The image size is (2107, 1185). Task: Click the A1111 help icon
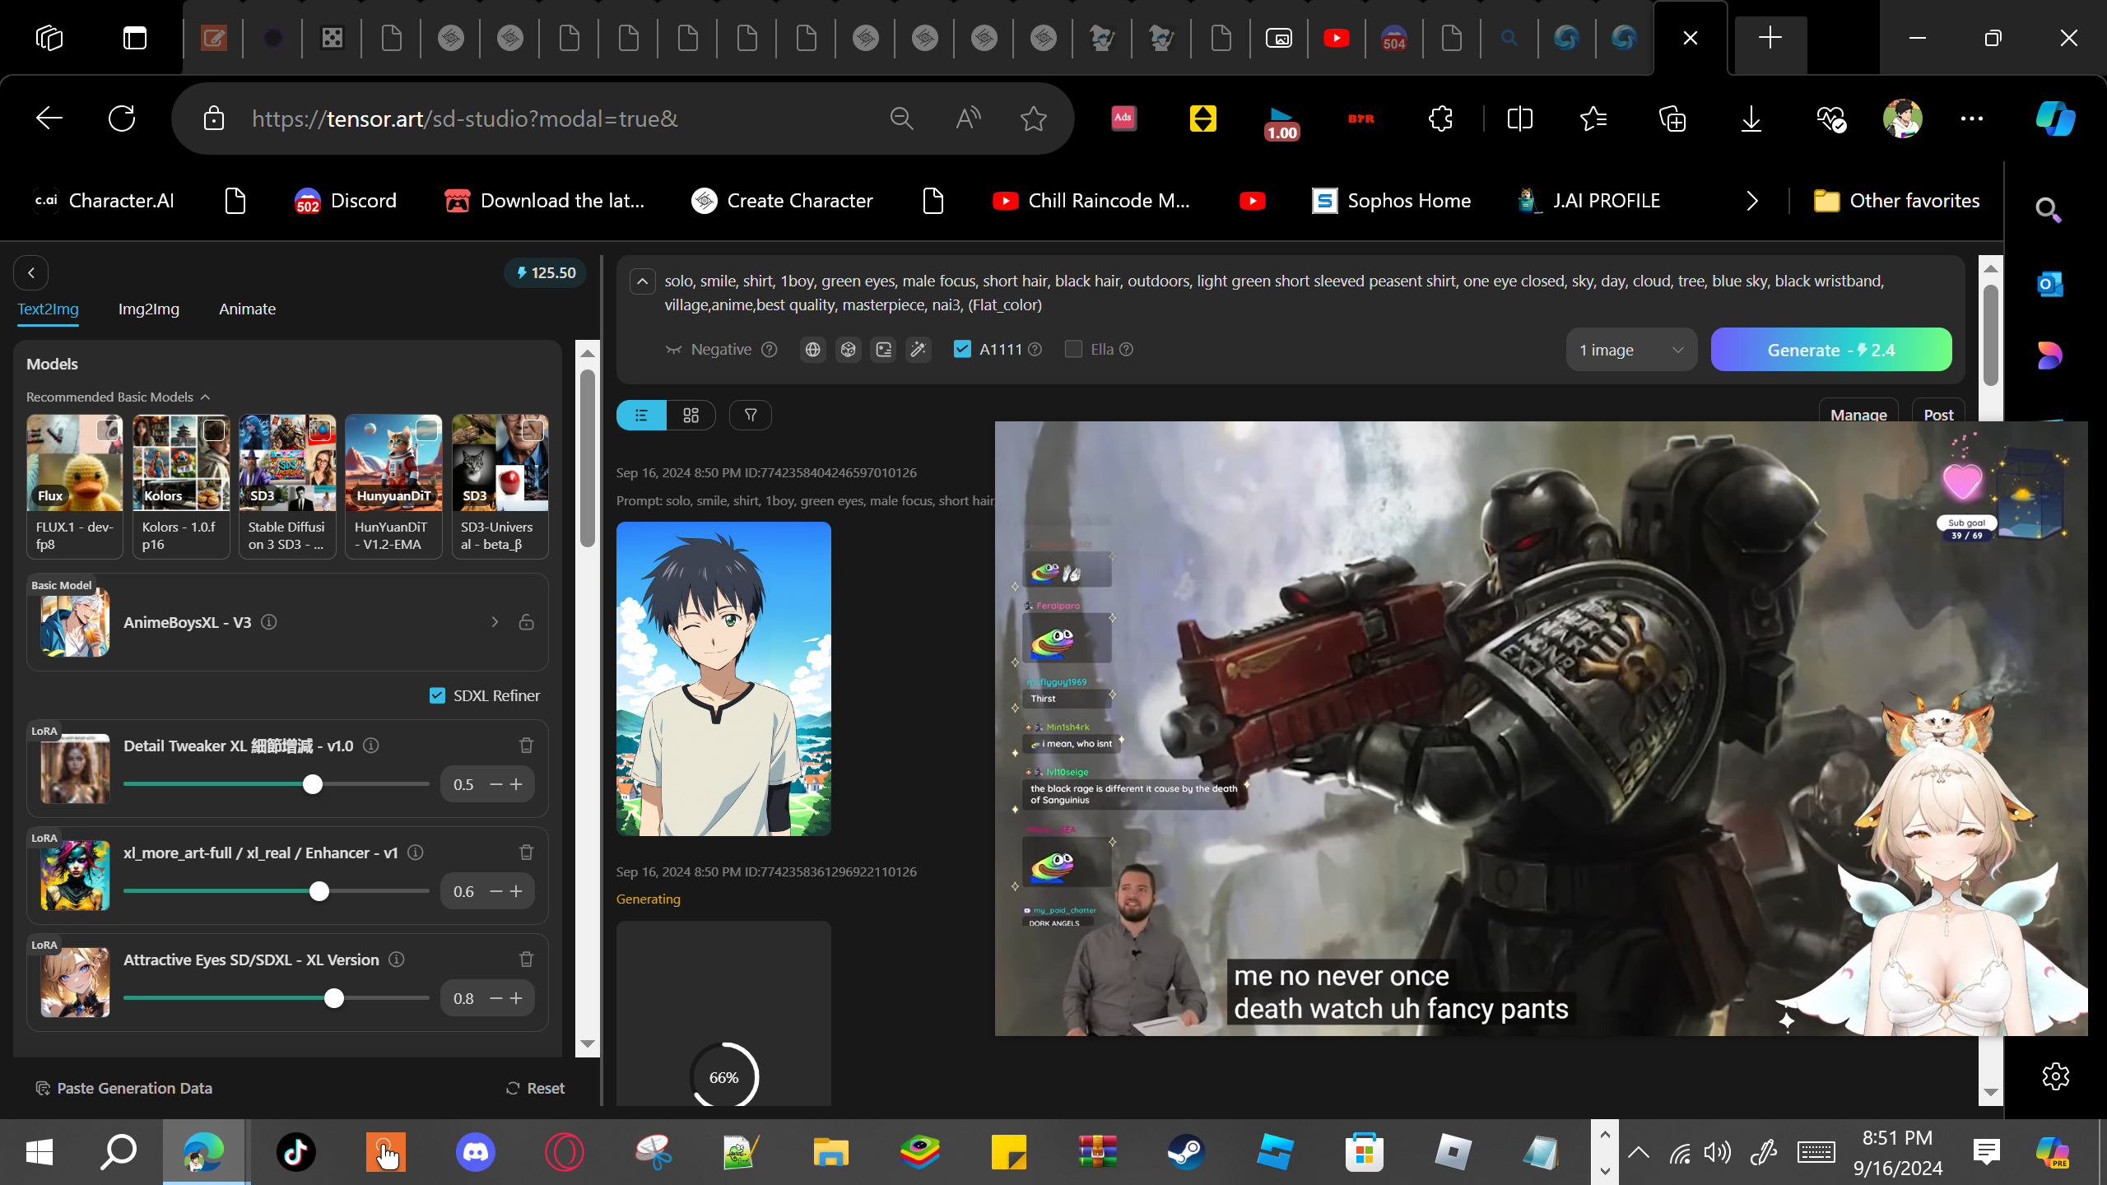(x=1035, y=350)
